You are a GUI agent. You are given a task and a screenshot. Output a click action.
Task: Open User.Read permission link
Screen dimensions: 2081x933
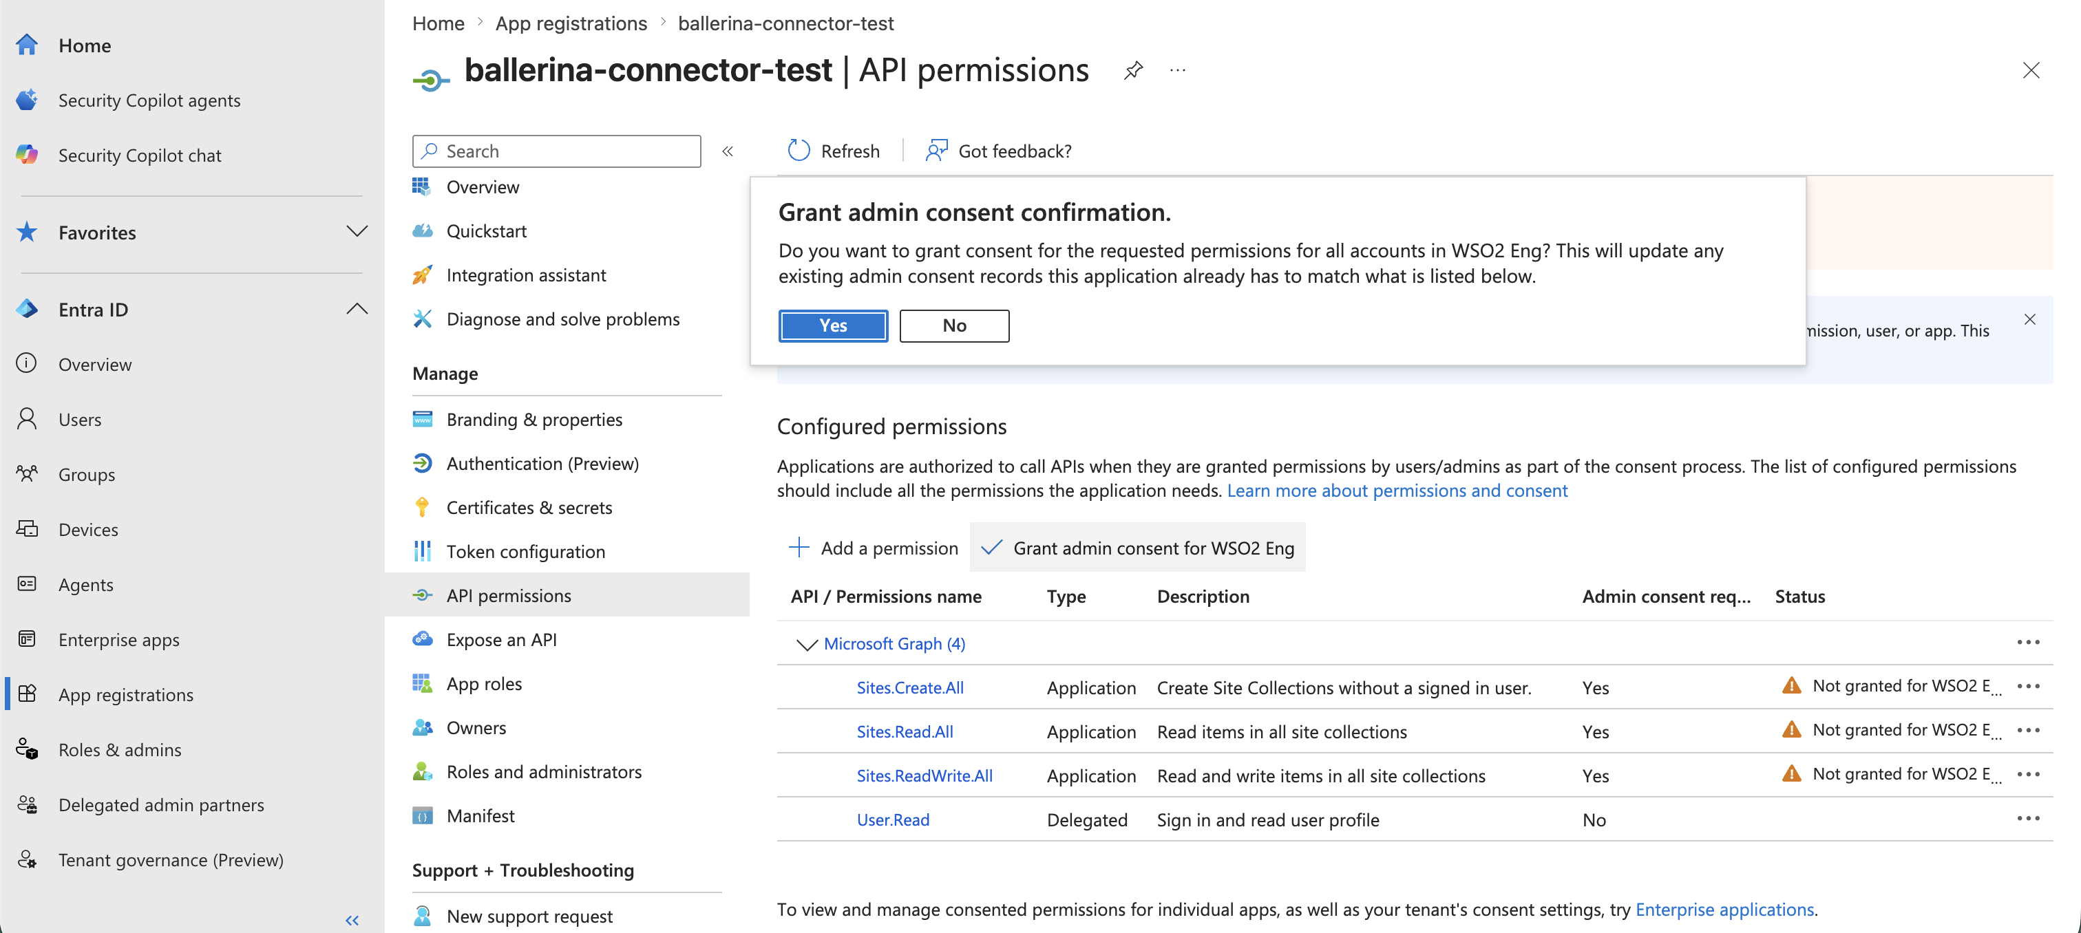[893, 820]
